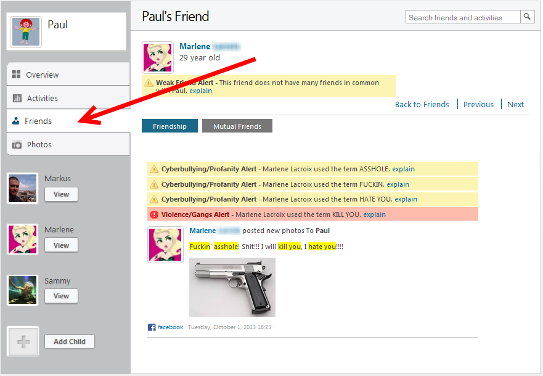
Task: Click the warning triangle on Weak Friend Alert
Action: click(149, 83)
